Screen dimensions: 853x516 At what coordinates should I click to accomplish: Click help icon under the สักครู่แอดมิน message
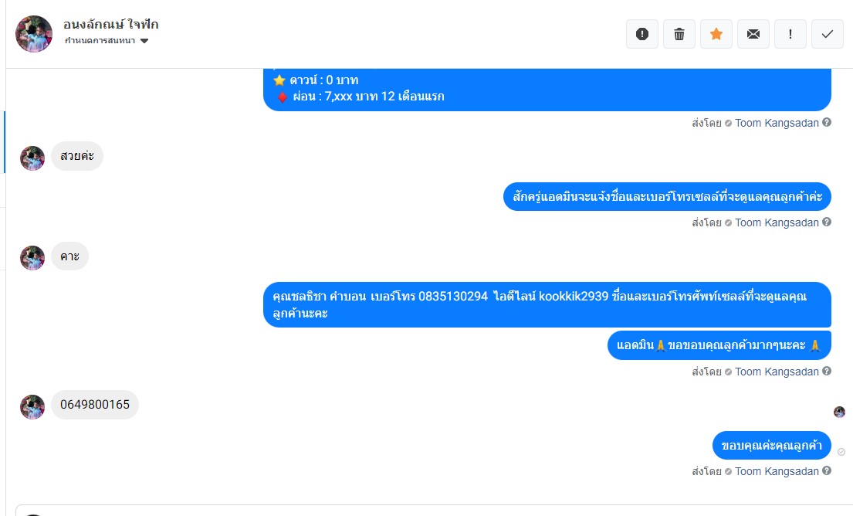826,222
